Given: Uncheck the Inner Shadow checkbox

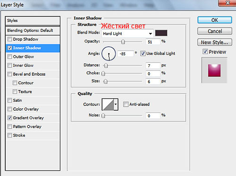Looking at the screenshot, I should pyautogui.click(x=10, y=48).
